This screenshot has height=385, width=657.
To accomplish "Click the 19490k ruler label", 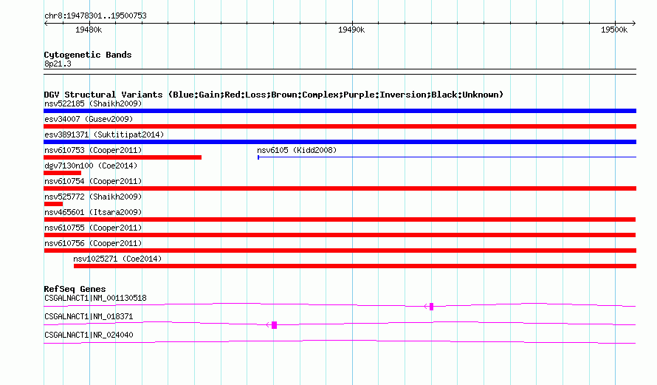I will [x=351, y=30].
